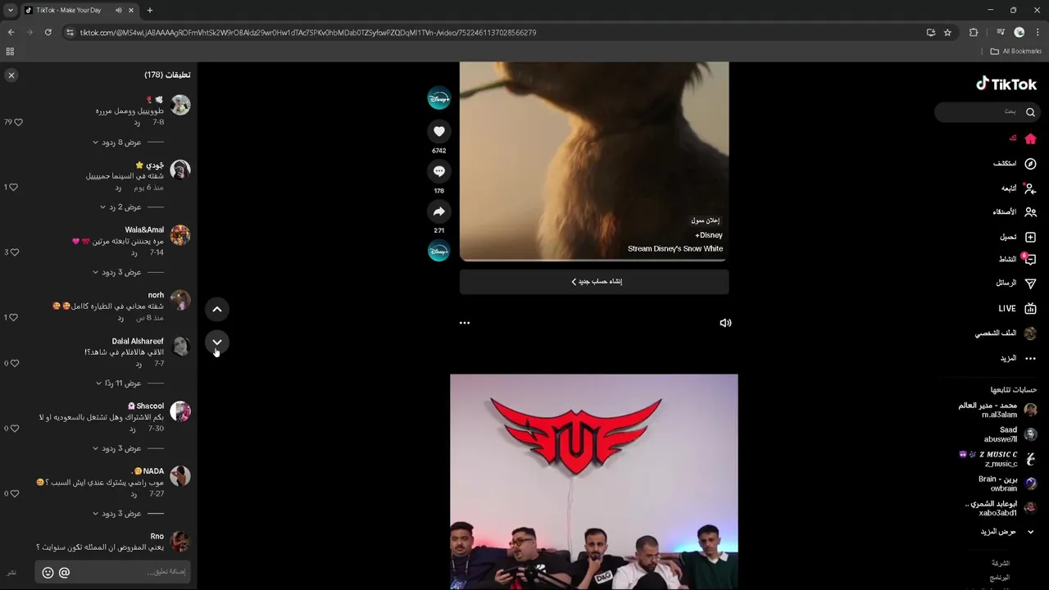This screenshot has width=1049, height=590.
Task: Open the Disney+ profile avatar above the like button
Action: 439,98
